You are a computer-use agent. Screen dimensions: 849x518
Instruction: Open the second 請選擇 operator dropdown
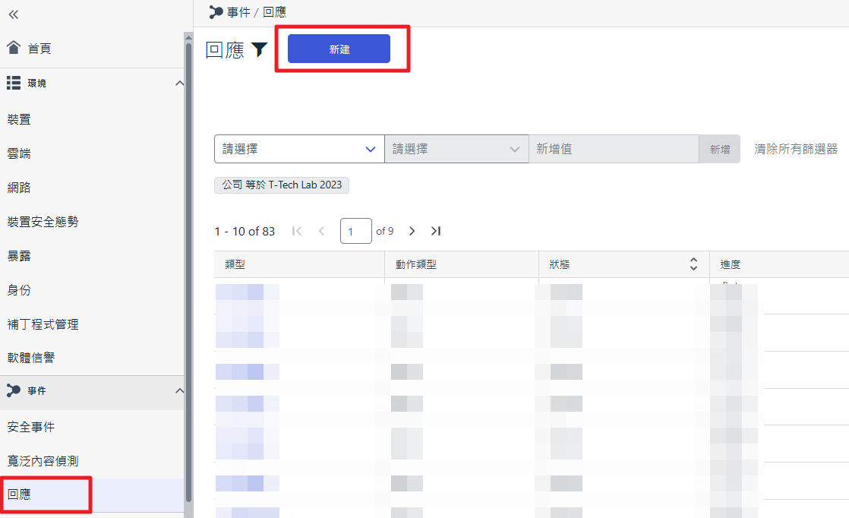point(456,149)
